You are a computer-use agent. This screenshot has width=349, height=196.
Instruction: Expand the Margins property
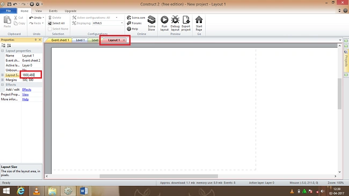[x=3, y=79]
